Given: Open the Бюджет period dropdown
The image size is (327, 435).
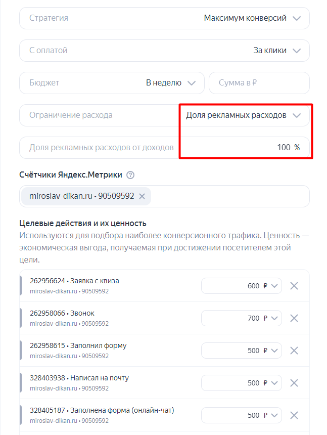Looking at the screenshot, I should (170, 83).
